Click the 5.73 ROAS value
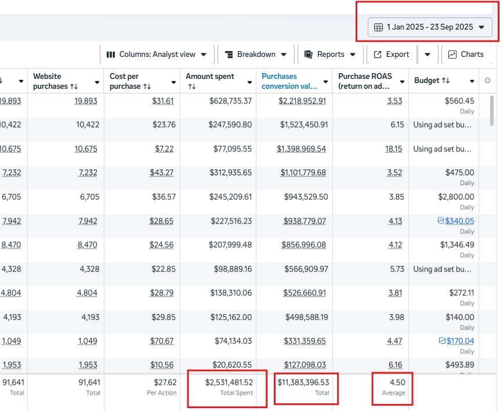500x411 pixels. (397, 269)
